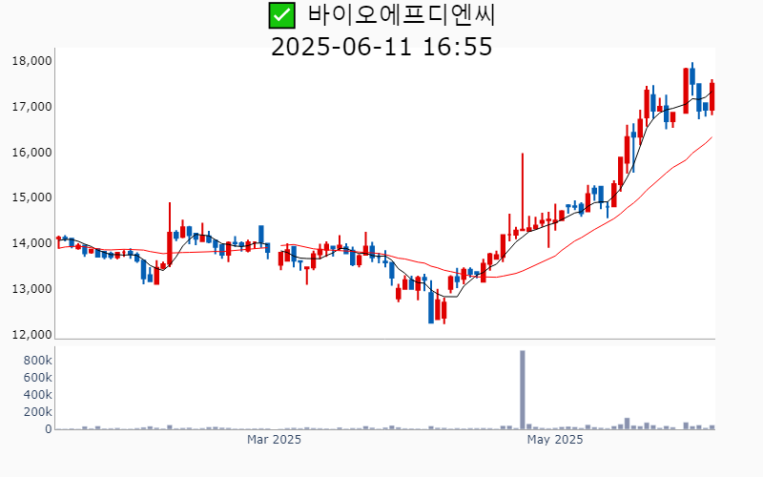Click the 14,000 price axis label
This screenshot has height=477, width=763.
[31, 243]
